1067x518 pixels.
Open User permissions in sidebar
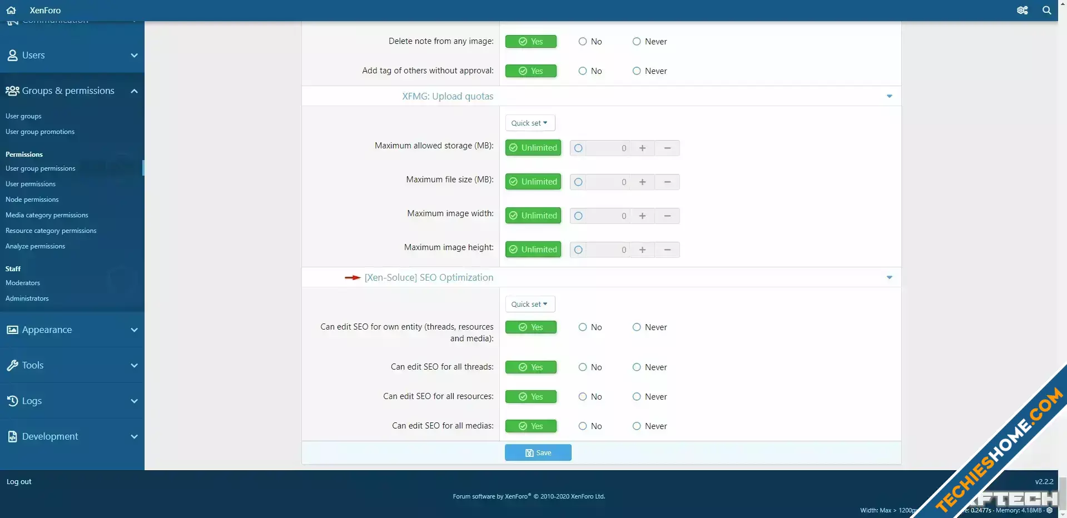(x=31, y=184)
